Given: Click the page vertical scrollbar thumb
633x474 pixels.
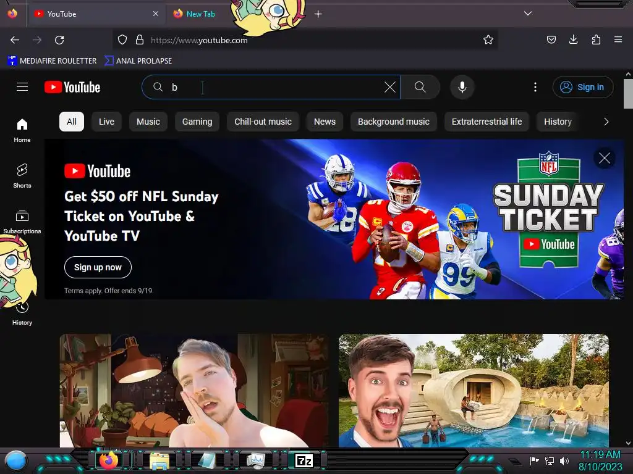Looking at the screenshot, I should coord(628,94).
